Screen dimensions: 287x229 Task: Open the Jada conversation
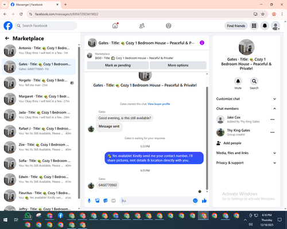[x=39, y=115]
